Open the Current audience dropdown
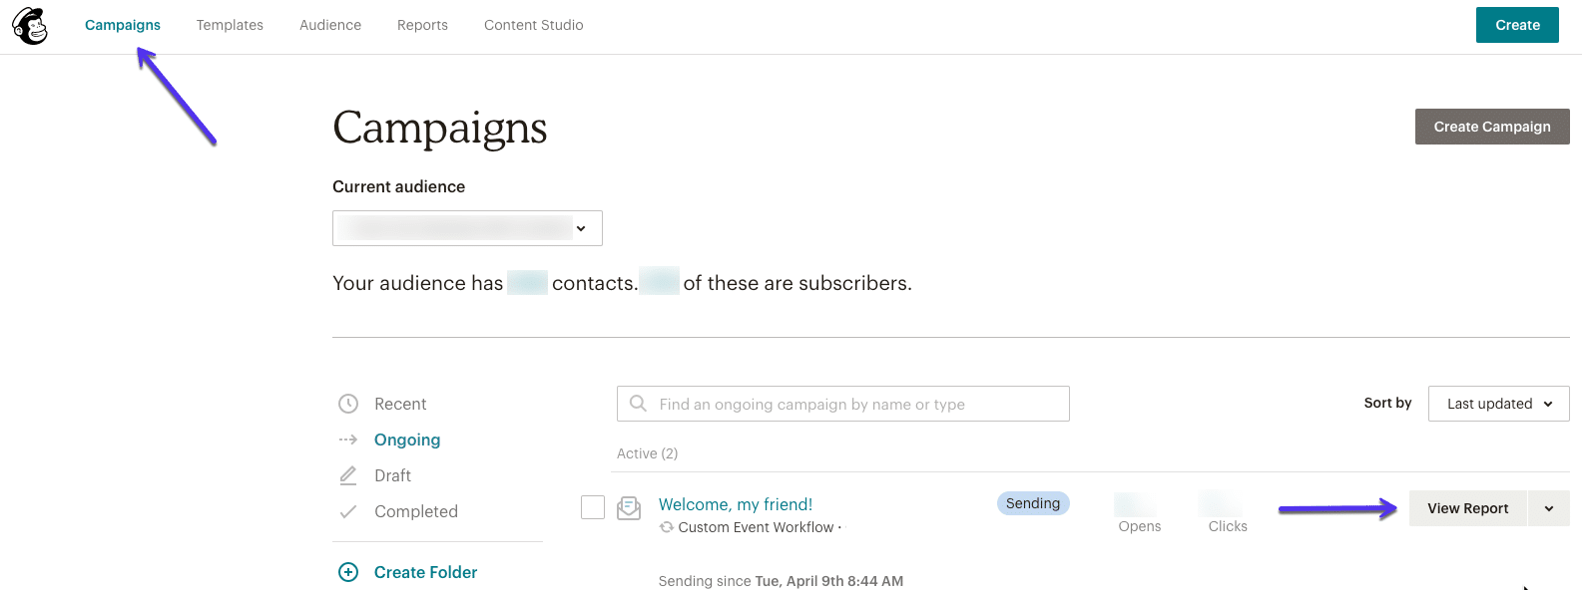The image size is (1582, 590). tap(467, 228)
